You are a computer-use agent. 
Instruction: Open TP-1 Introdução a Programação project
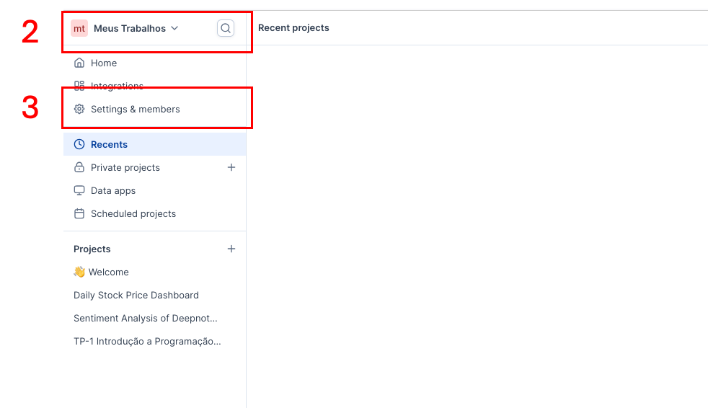pyautogui.click(x=147, y=341)
